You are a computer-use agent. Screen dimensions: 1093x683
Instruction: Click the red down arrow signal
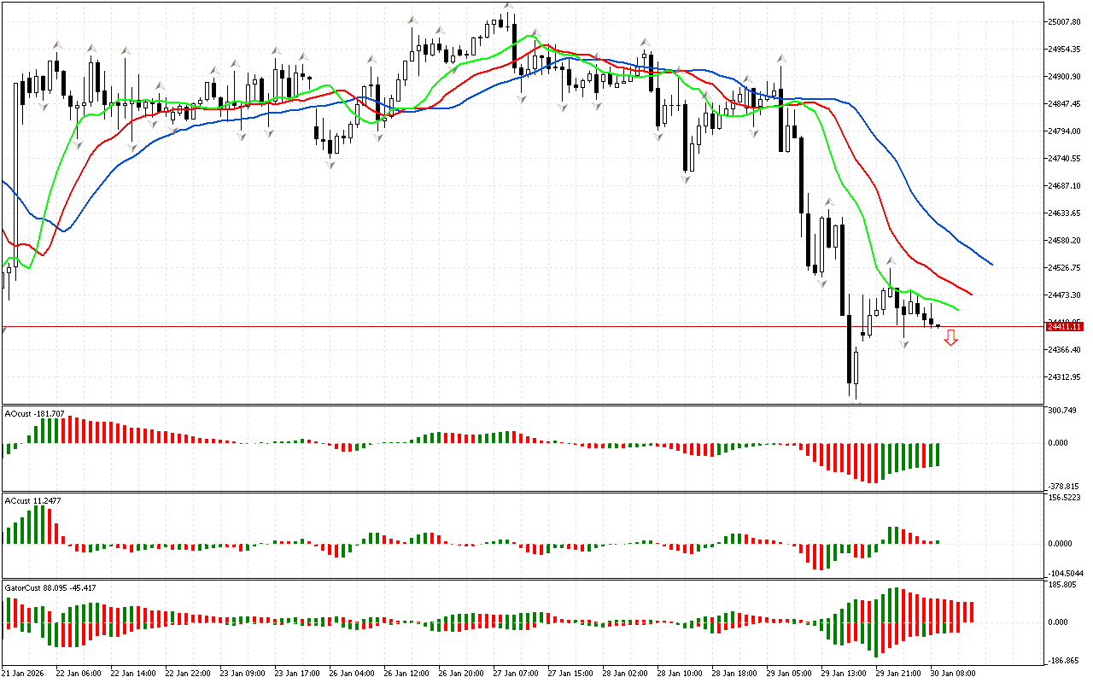[x=950, y=339]
